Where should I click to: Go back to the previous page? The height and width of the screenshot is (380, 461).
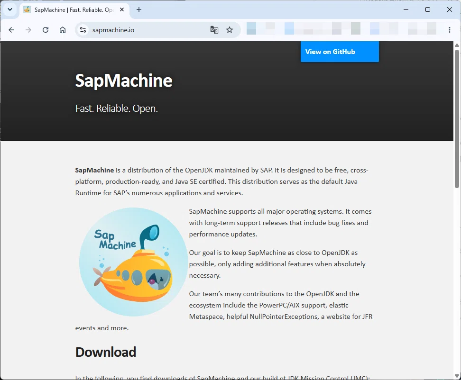[x=11, y=30]
